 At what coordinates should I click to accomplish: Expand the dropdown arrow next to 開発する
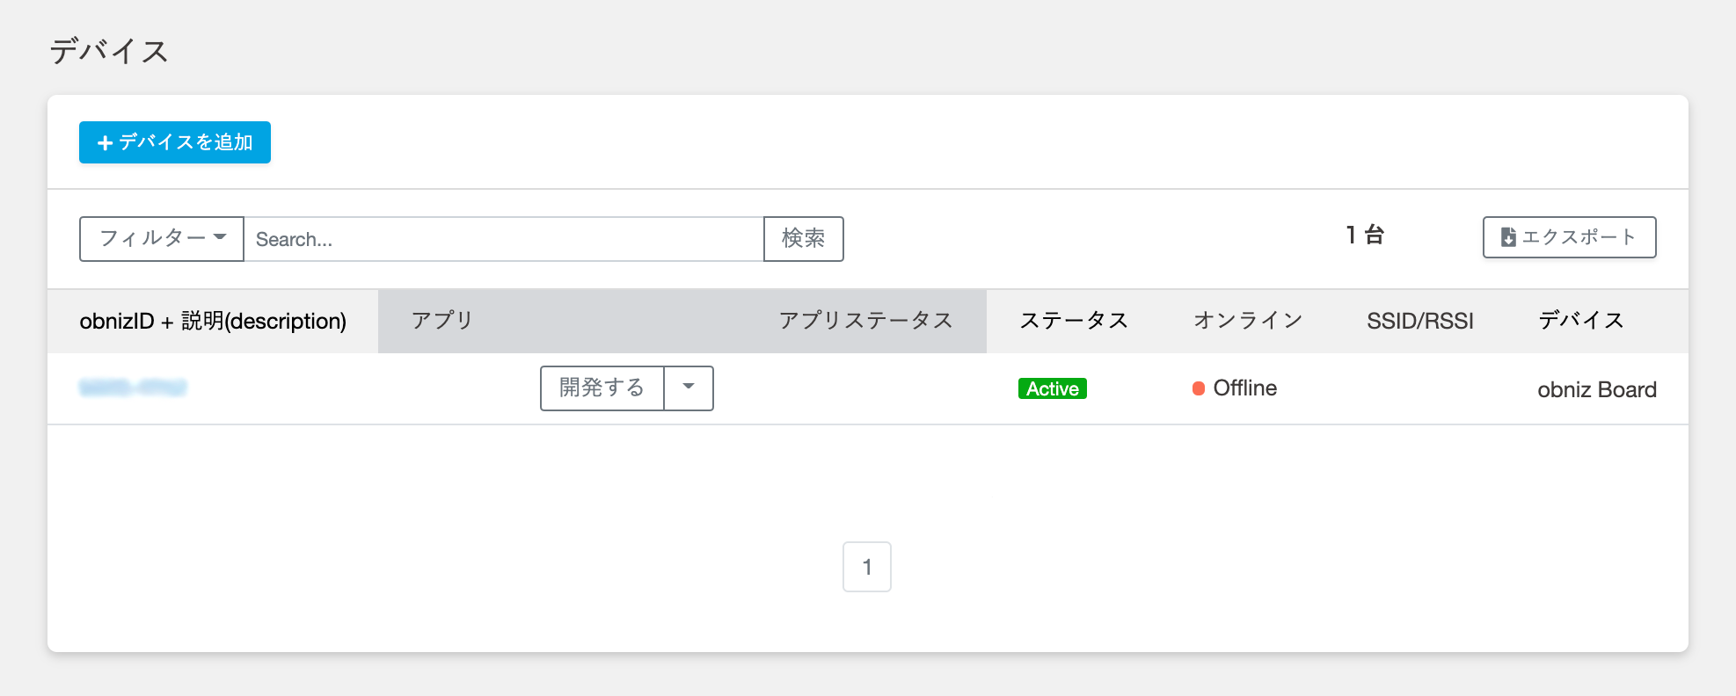point(689,388)
